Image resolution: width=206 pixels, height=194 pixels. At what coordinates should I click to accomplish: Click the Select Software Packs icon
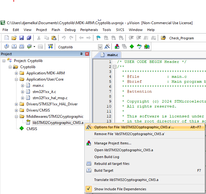coord(139,46)
